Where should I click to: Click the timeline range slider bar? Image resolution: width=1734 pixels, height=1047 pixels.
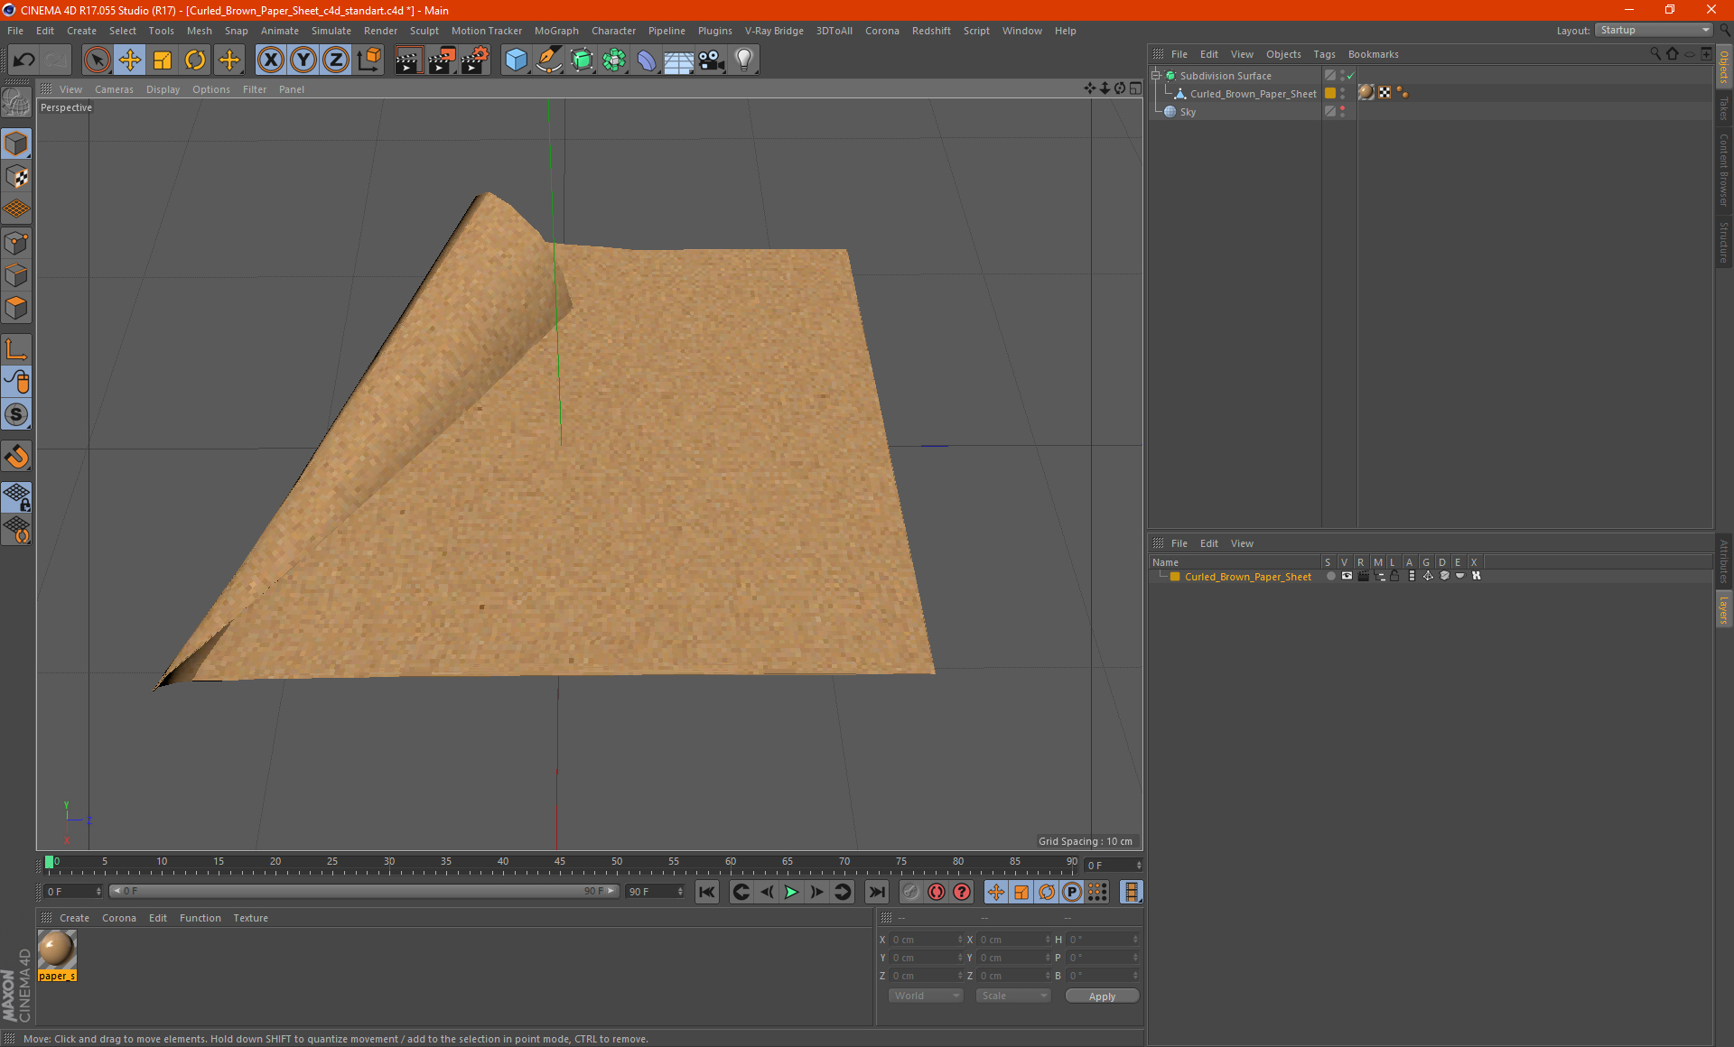(363, 891)
